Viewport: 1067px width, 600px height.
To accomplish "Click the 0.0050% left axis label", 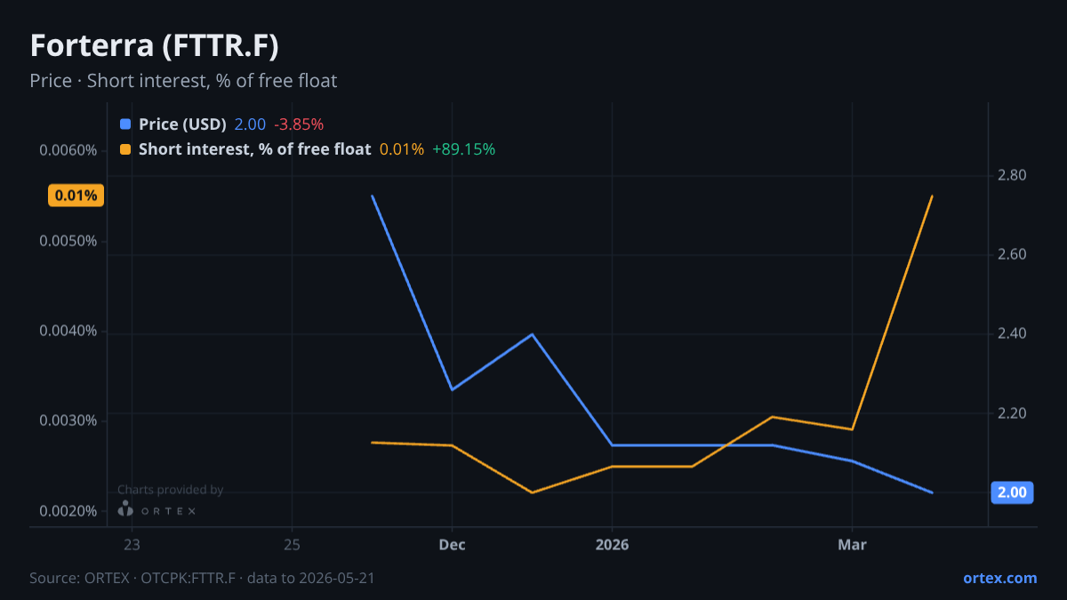I will [x=68, y=242].
